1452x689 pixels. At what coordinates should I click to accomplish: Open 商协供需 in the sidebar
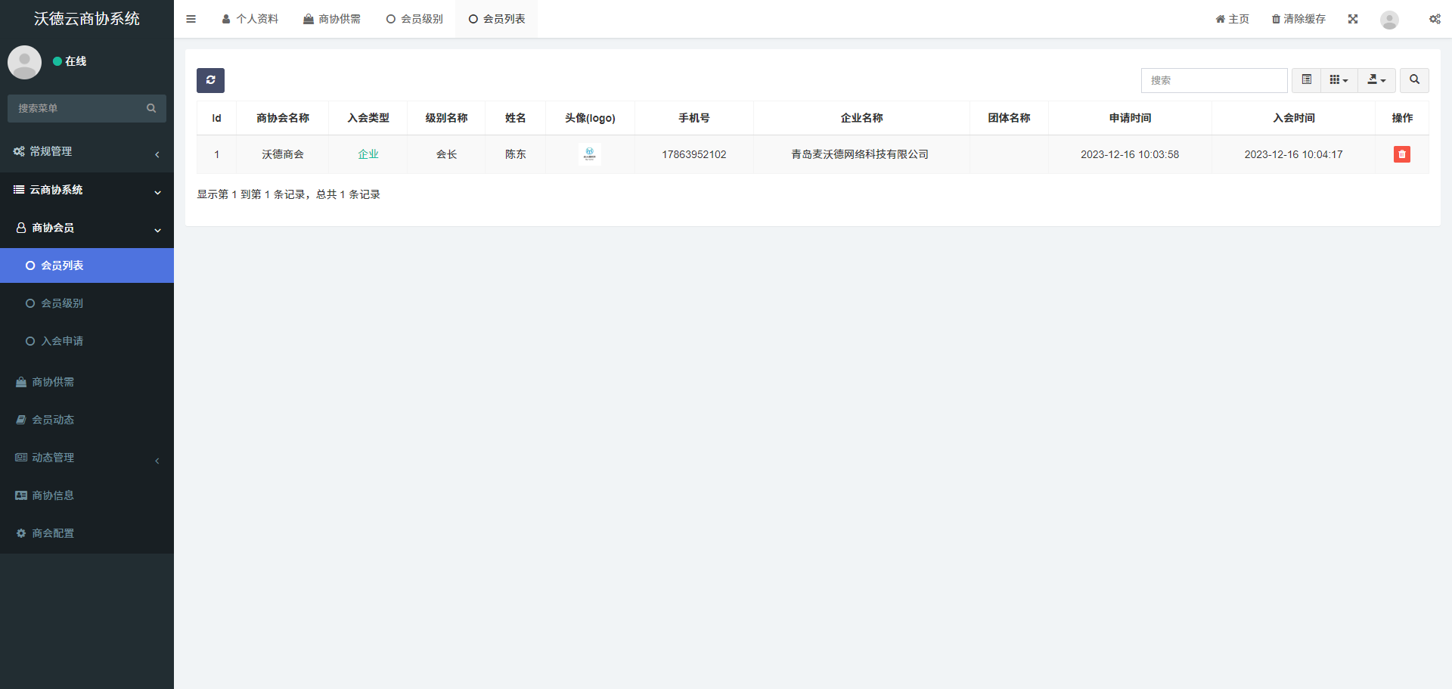[87, 382]
